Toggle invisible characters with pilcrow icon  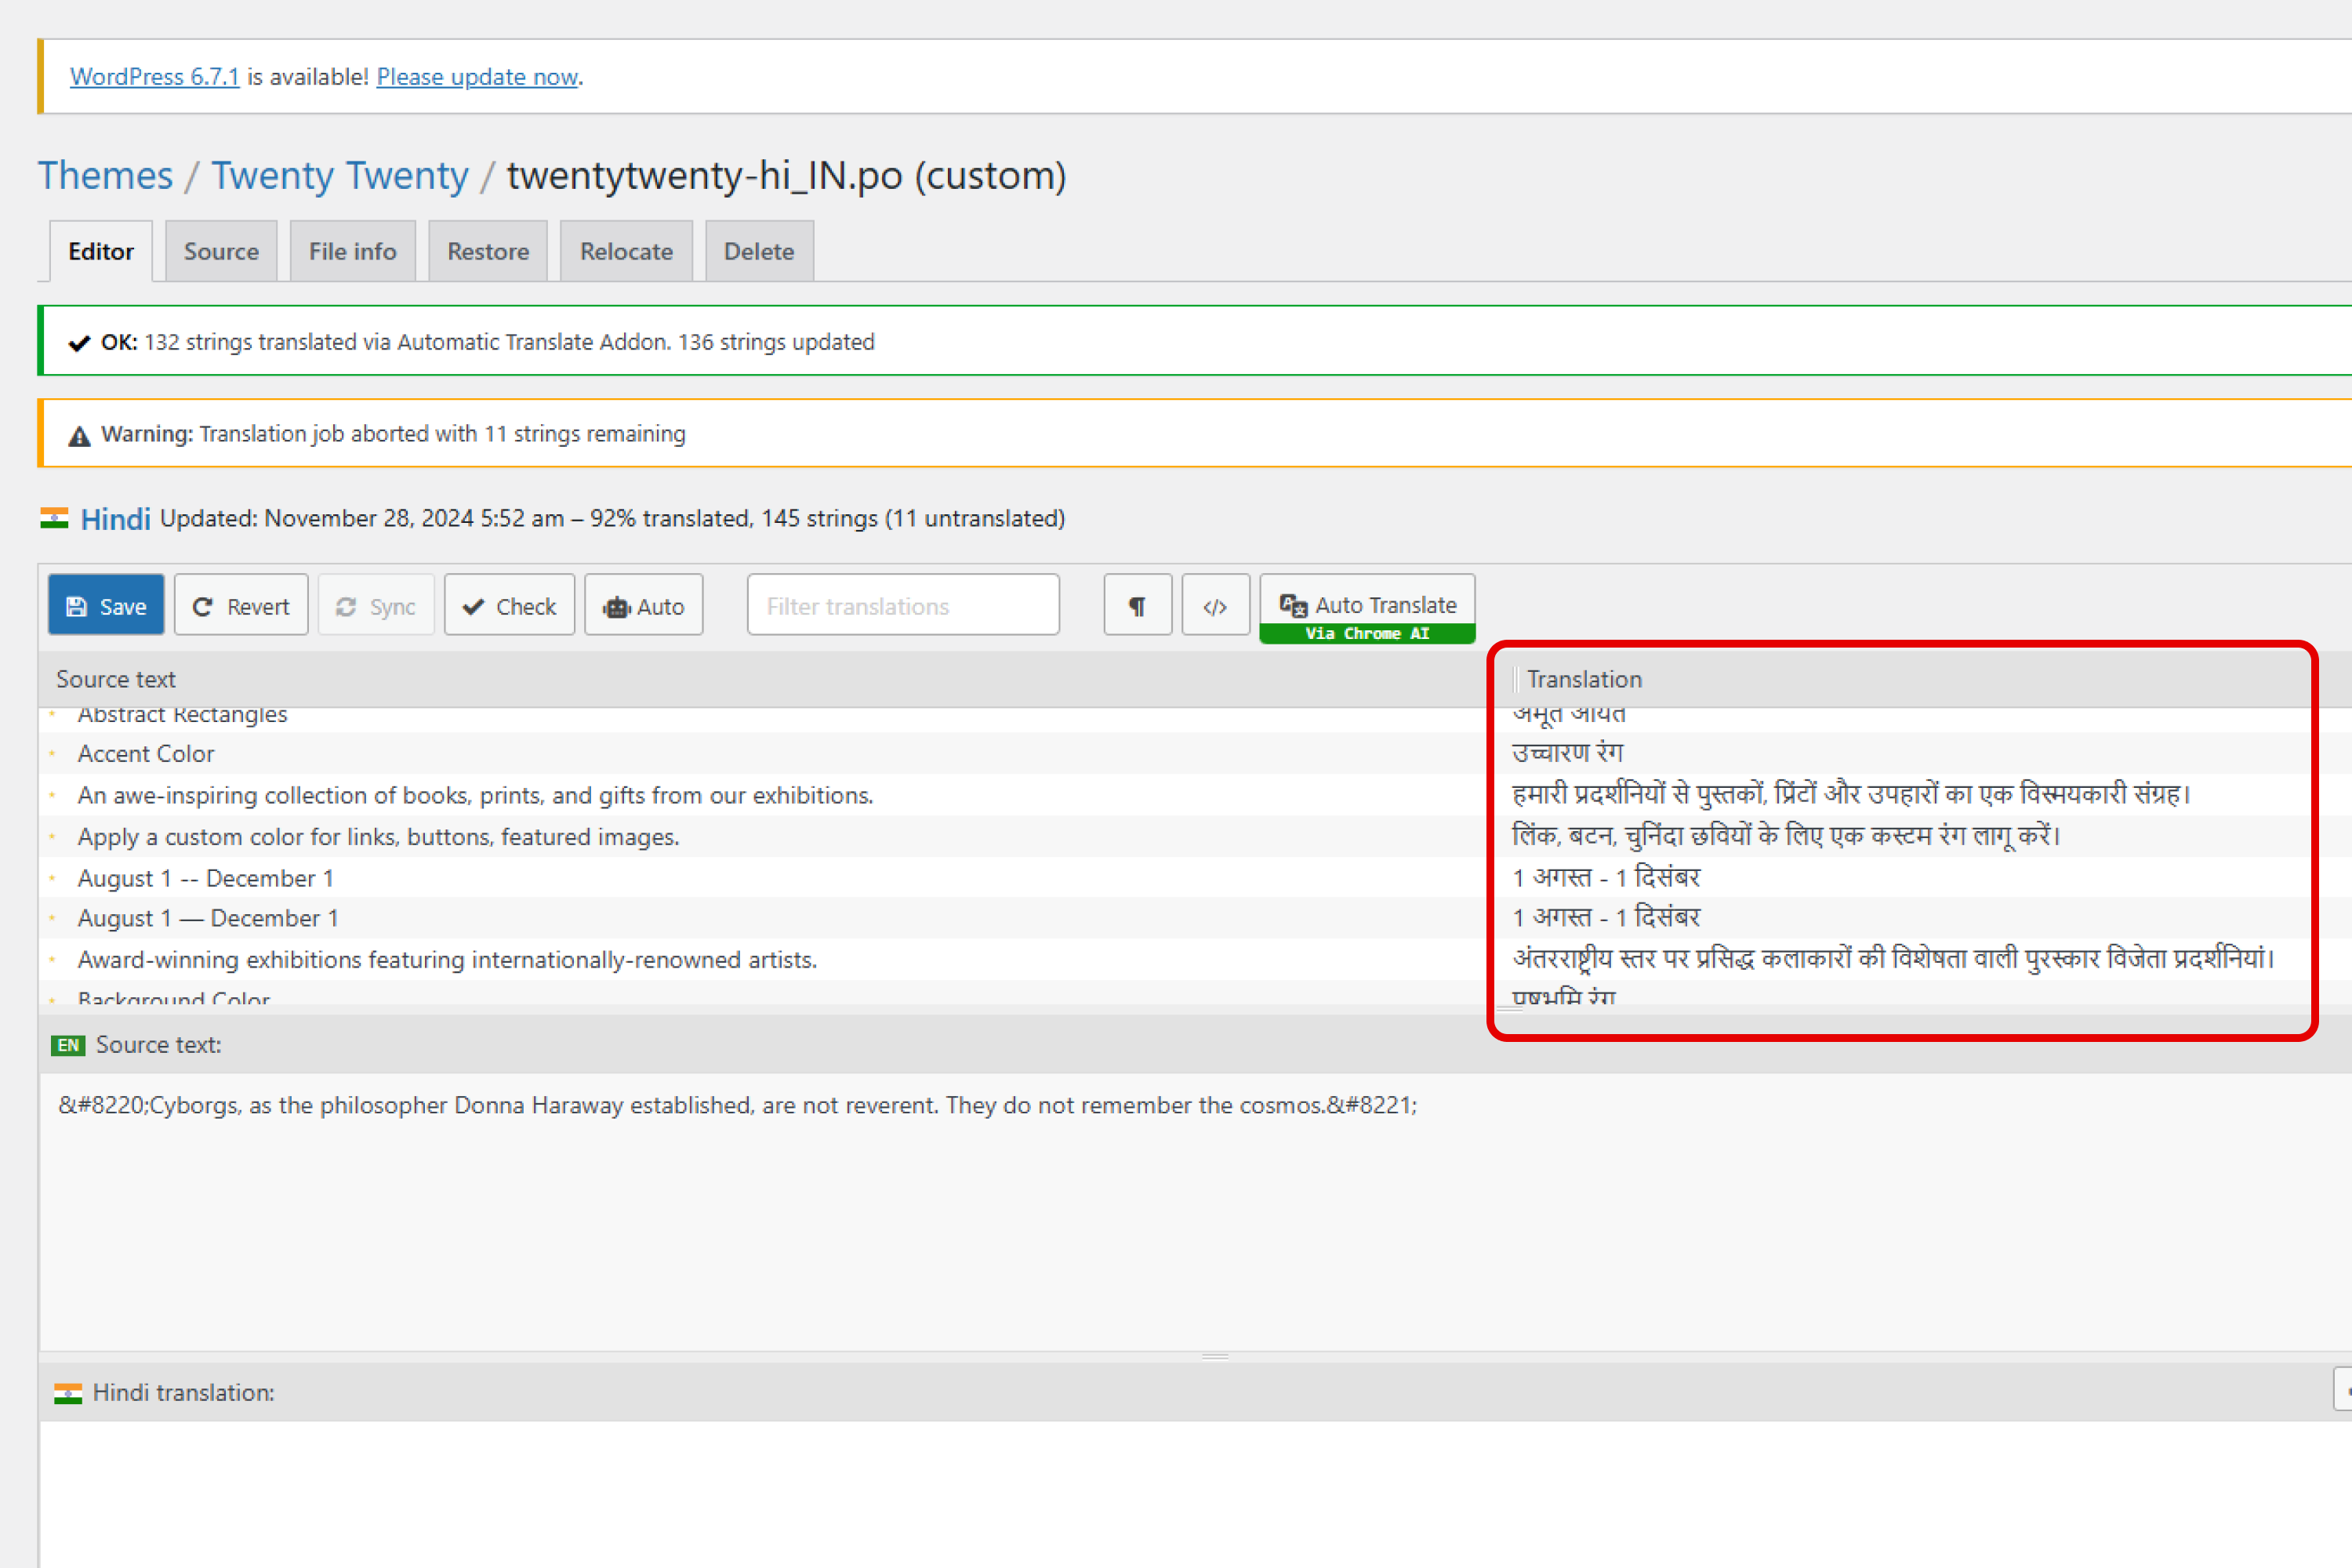click(1137, 606)
